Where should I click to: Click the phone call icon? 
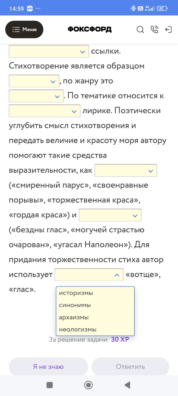(x=155, y=30)
